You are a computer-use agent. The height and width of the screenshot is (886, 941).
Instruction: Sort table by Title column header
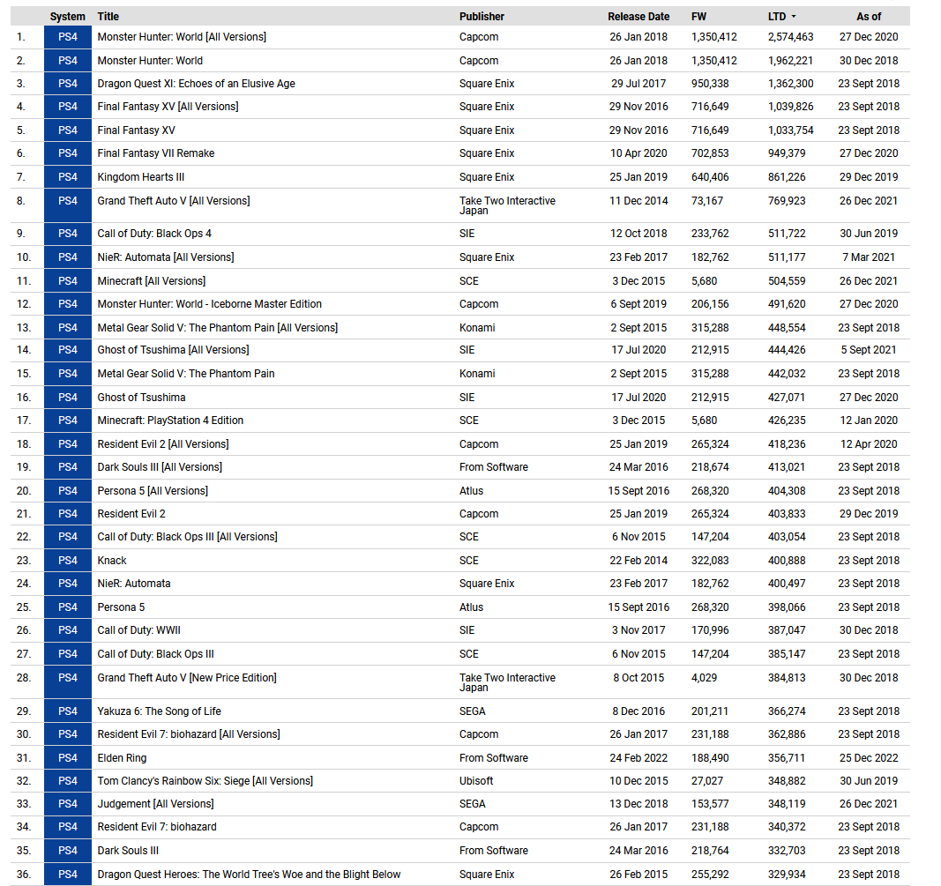click(108, 17)
